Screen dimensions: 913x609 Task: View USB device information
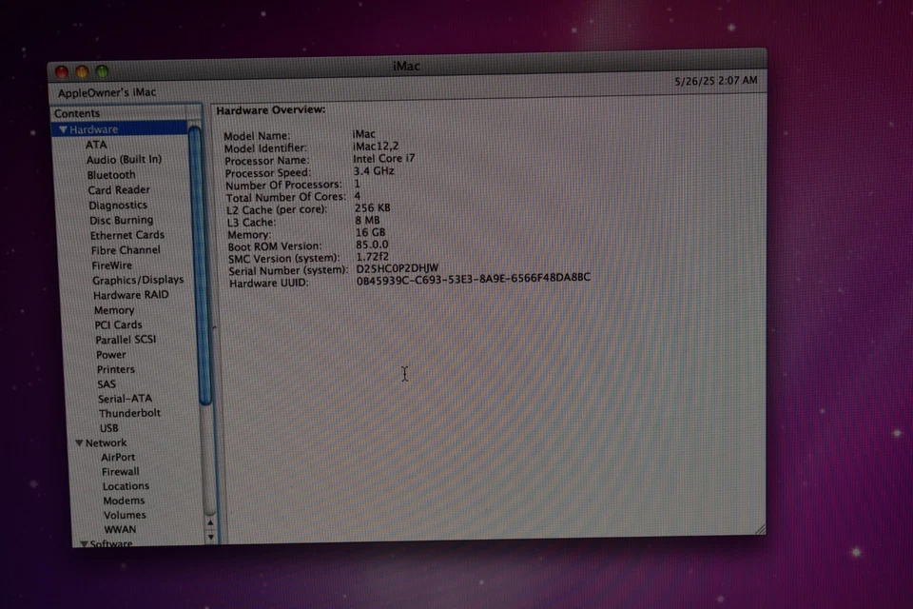[x=108, y=427]
